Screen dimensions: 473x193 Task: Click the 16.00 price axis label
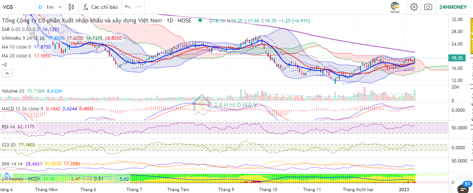pyautogui.click(x=457, y=68)
